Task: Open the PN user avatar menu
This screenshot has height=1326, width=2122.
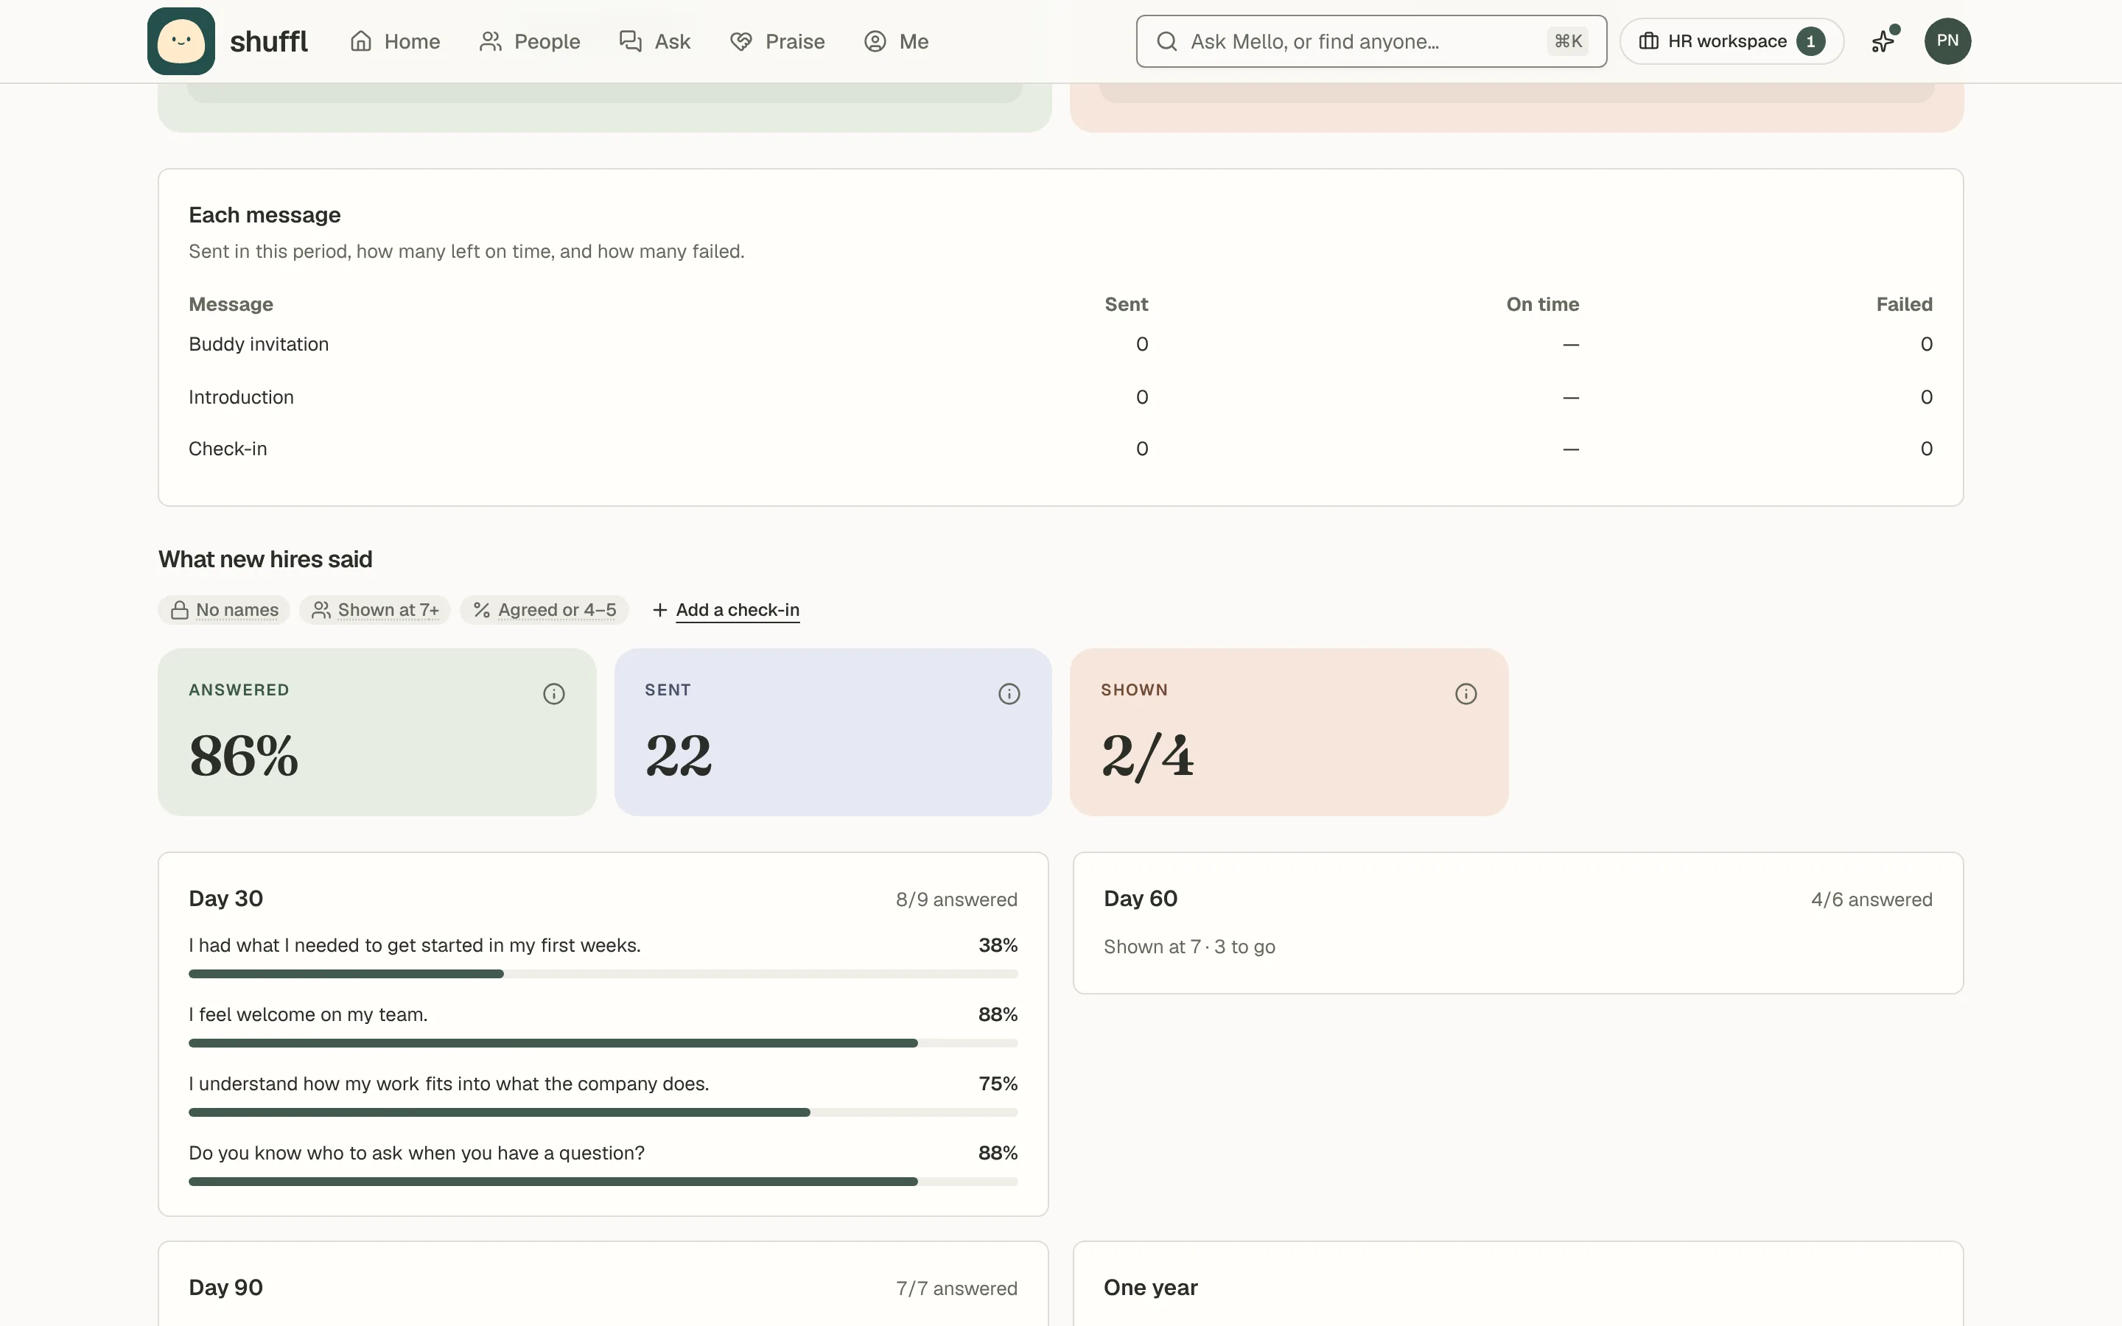Action: [1947, 41]
